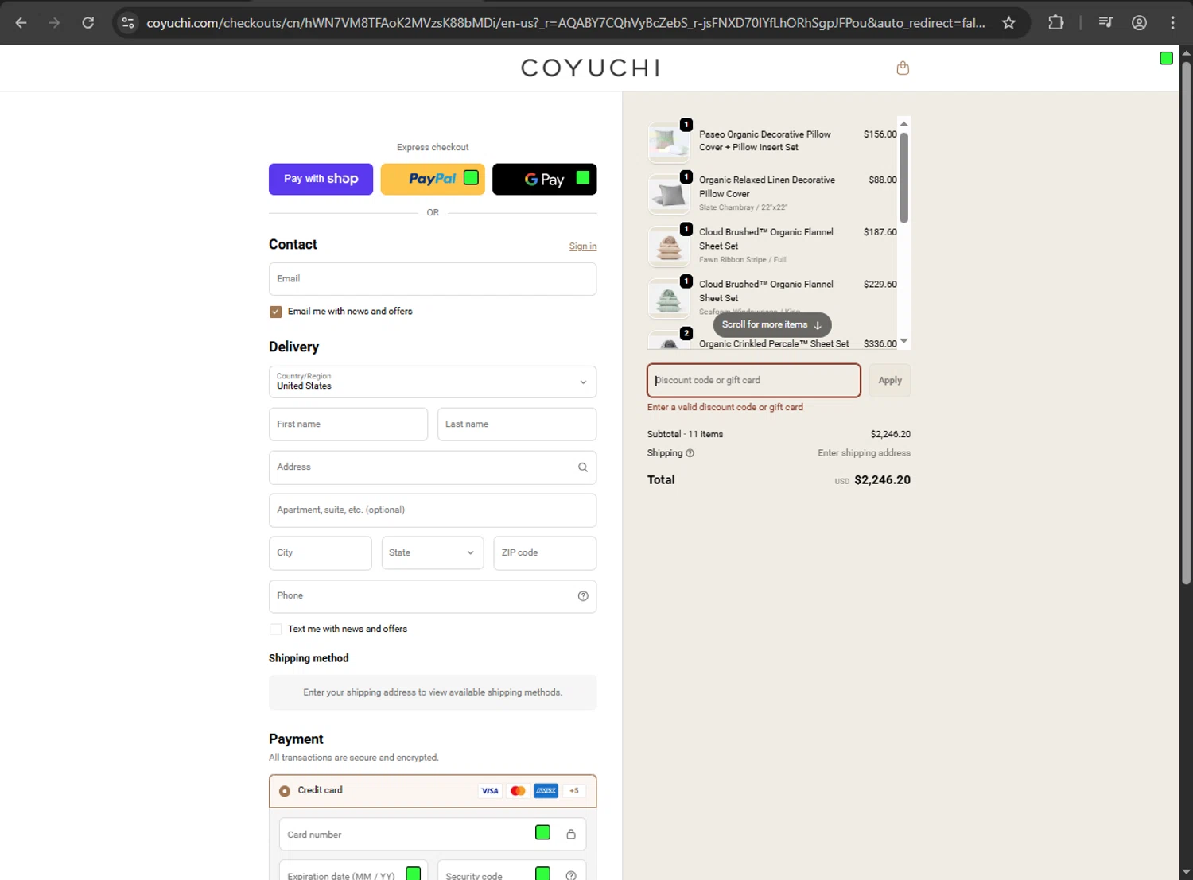1193x880 pixels.
Task: Click the American Express logo
Action: pos(546,790)
